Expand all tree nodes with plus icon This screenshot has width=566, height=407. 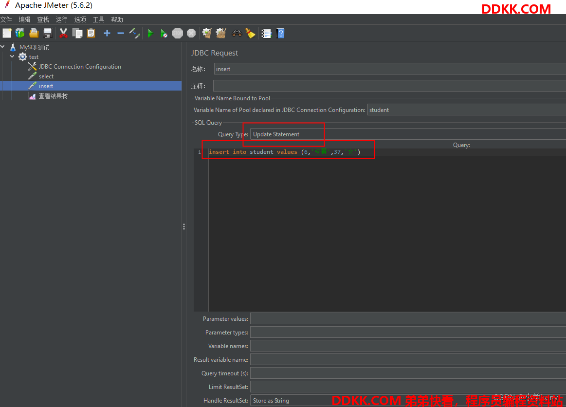click(107, 33)
